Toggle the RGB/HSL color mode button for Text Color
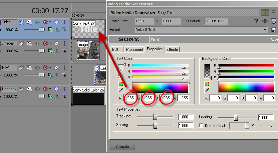278x153 pixels. [121, 84]
